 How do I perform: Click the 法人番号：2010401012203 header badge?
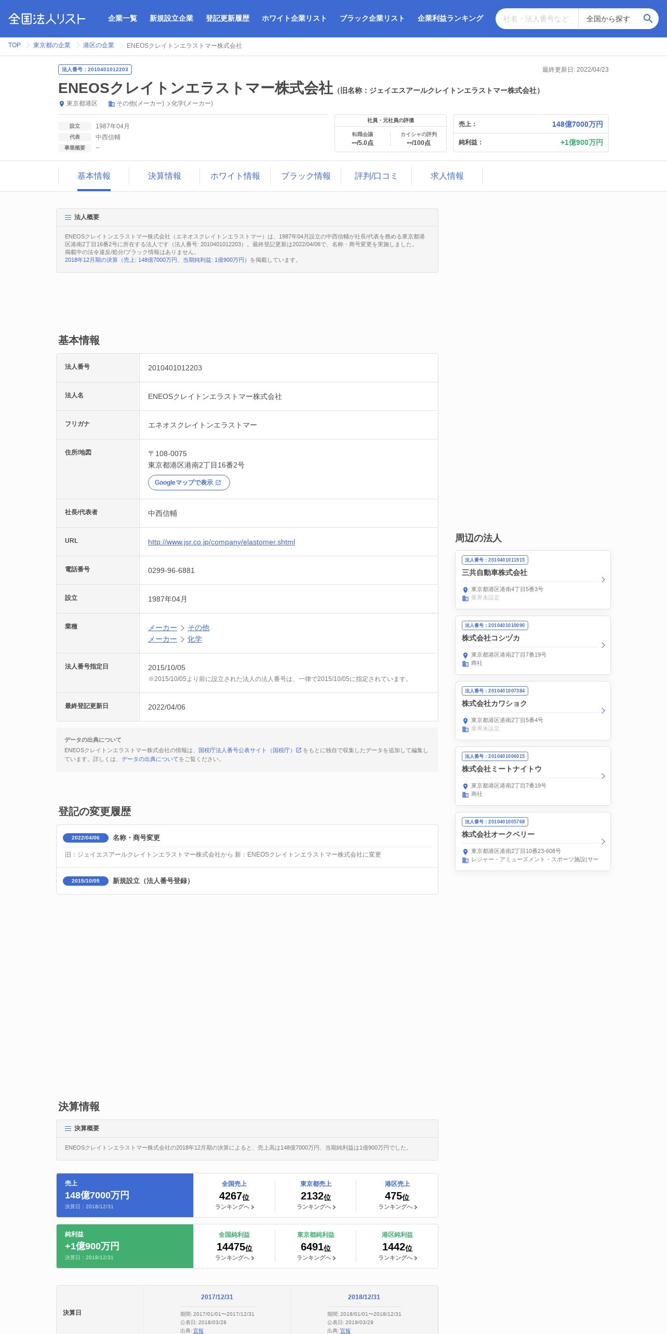pos(95,70)
